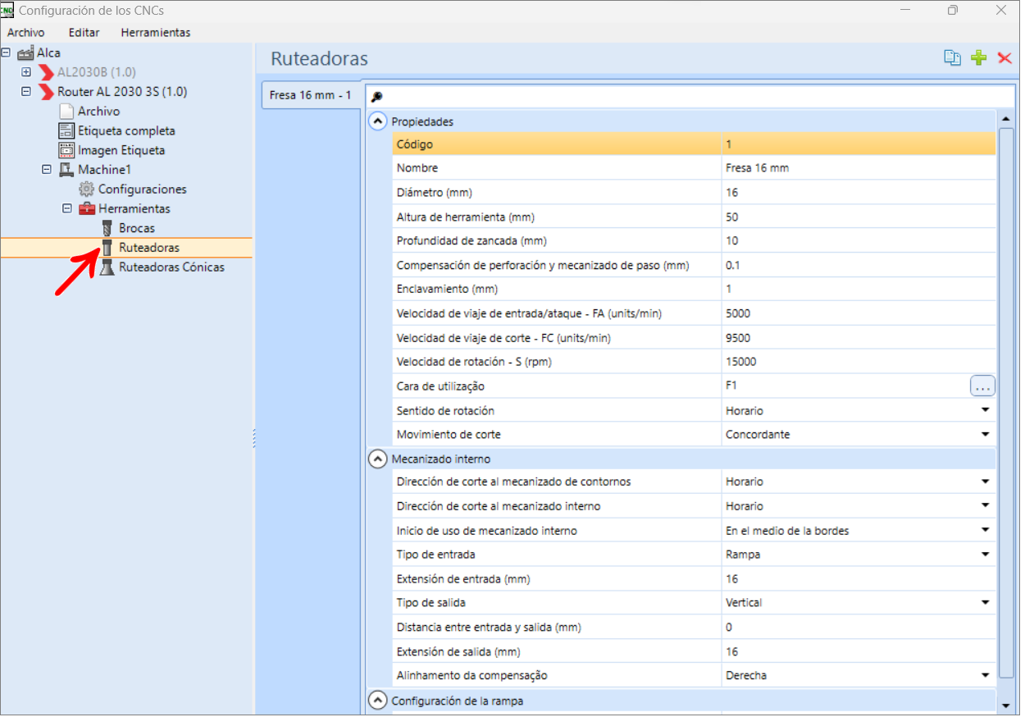Click the ellipsis button for Cara de utilización
This screenshot has width=1025, height=717.
[x=982, y=386]
